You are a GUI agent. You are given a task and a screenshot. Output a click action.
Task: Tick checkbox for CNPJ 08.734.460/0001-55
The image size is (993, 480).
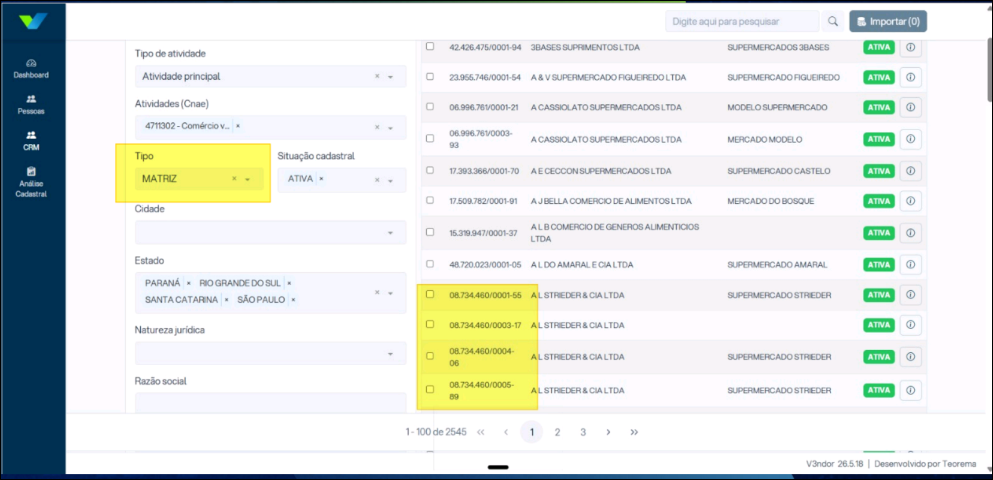(430, 294)
